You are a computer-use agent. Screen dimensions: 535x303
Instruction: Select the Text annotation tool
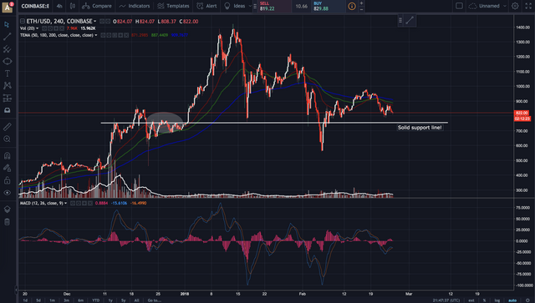click(x=7, y=73)
